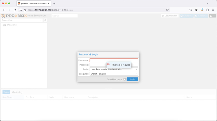Image resolution: width=217 pixels, height=121 pixels.
Task: Click the browser Back arrow
Action: pos(4,10)
